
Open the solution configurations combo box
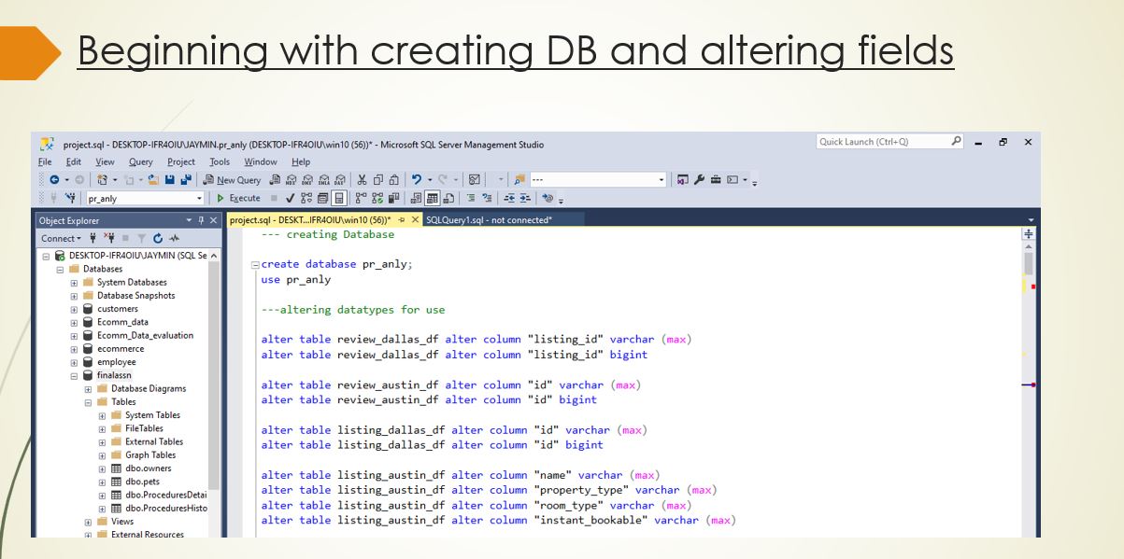tap(598, 180)
